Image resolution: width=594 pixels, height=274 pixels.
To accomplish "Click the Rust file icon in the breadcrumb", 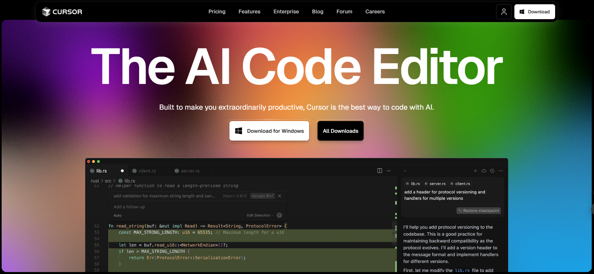I will (120, 181).
